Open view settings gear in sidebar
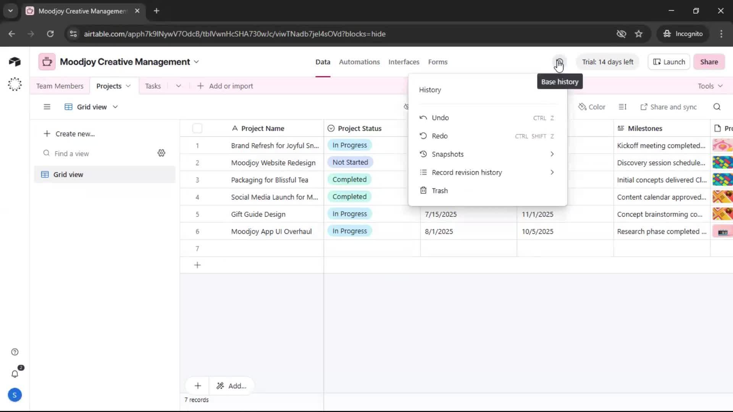 pos(161,153)
